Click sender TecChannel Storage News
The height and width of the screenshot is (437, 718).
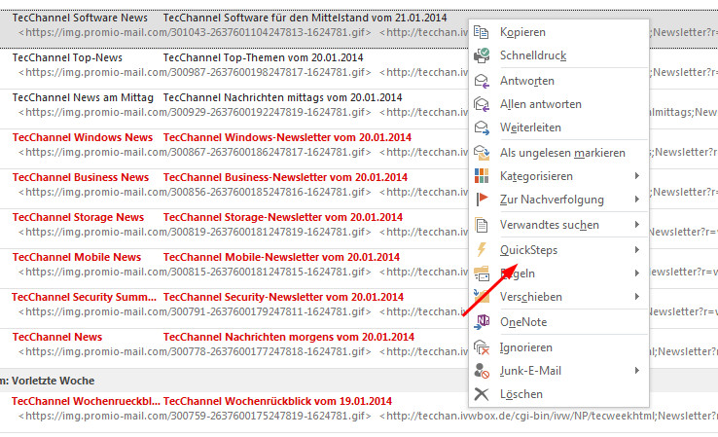[x=78, y=217]
